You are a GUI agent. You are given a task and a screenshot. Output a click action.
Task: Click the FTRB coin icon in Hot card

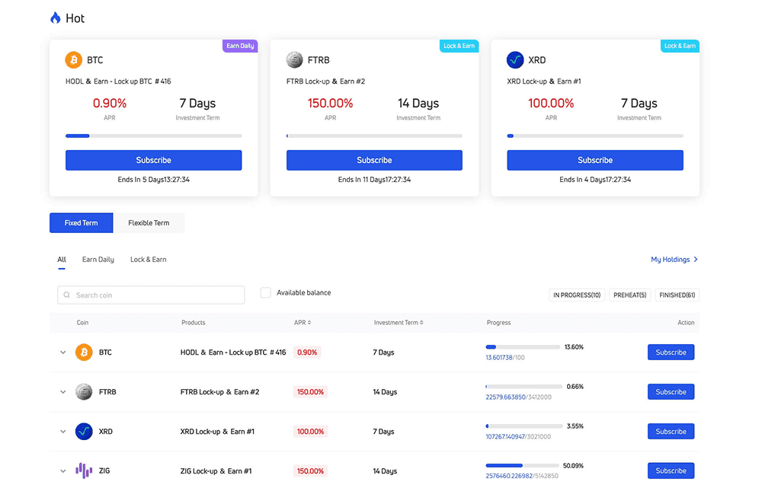click(x=294, y=59)
